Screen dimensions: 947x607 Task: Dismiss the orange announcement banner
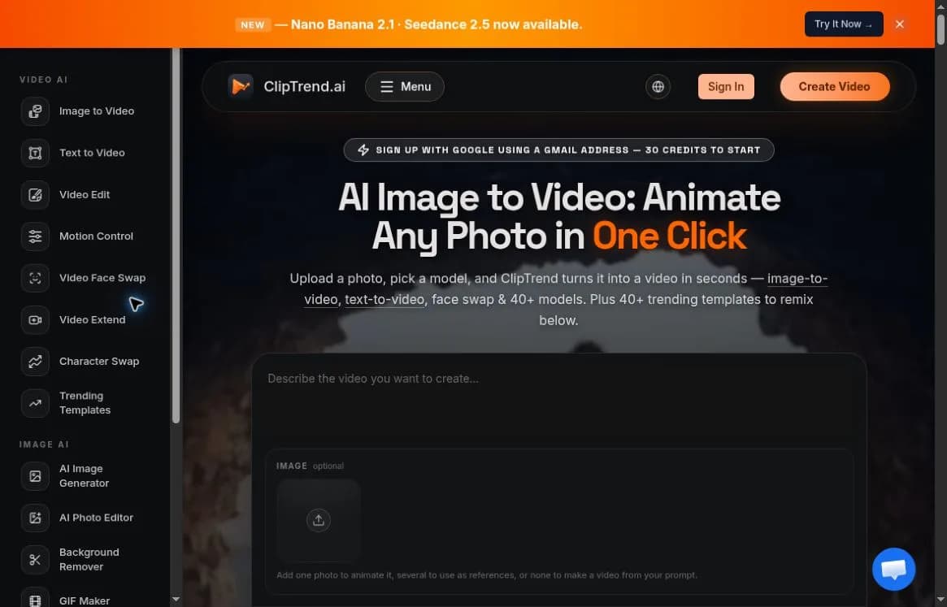[899, 24]
